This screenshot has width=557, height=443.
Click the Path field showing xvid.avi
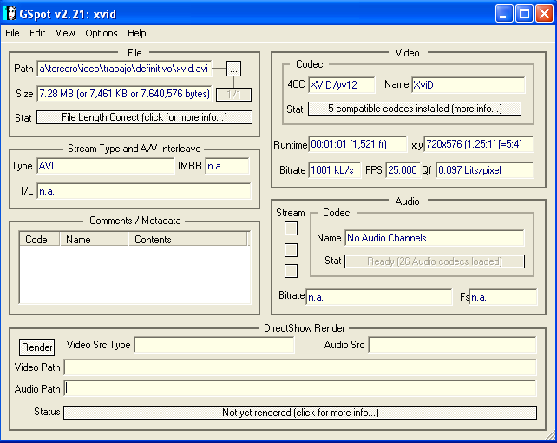124,69
